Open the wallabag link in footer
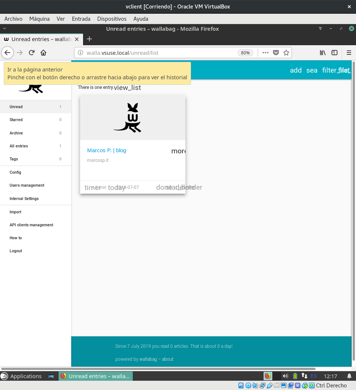Viewport: 356px width, 390px height. [x=148, y=359]
